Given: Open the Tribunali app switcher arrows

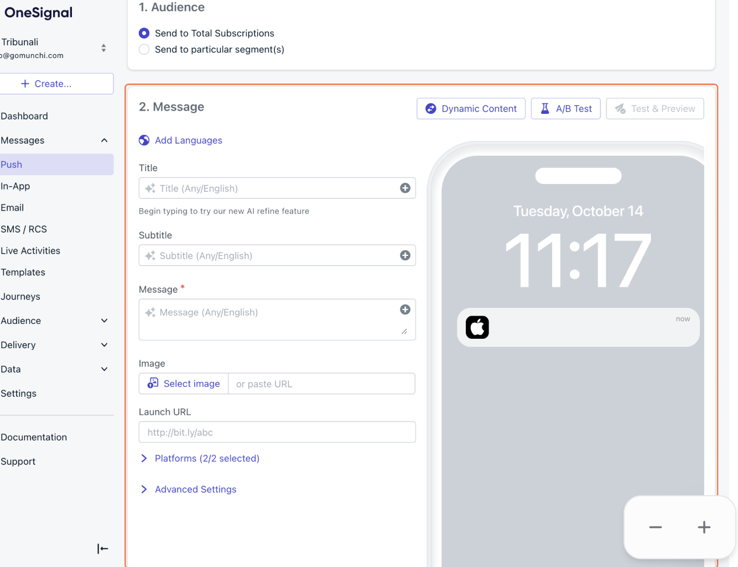Looking at the screenshot, I should point(103,48).
